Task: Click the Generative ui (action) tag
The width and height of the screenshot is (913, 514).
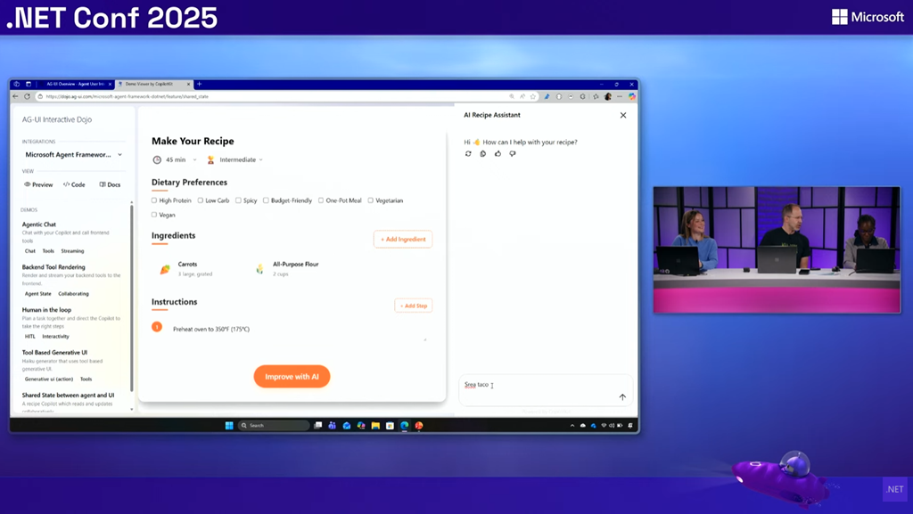Action: (x=49, y=379)
